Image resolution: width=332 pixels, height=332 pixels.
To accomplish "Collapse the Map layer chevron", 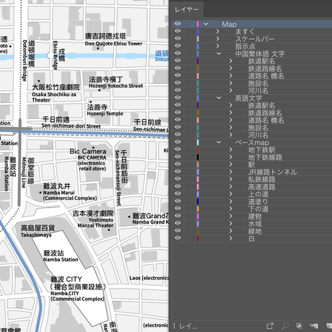I will [206, 24].
